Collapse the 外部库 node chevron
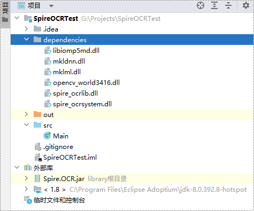 pyautogui.click(x=17, y=167)
